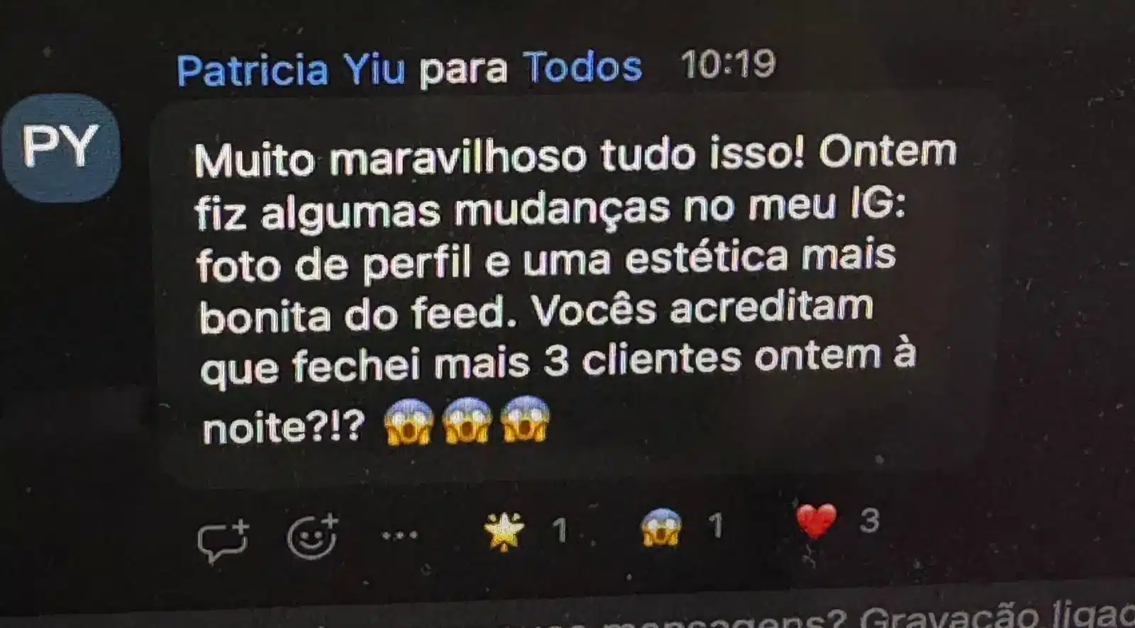Click middle screaming emoji inside the message

(x=467, y=420)
